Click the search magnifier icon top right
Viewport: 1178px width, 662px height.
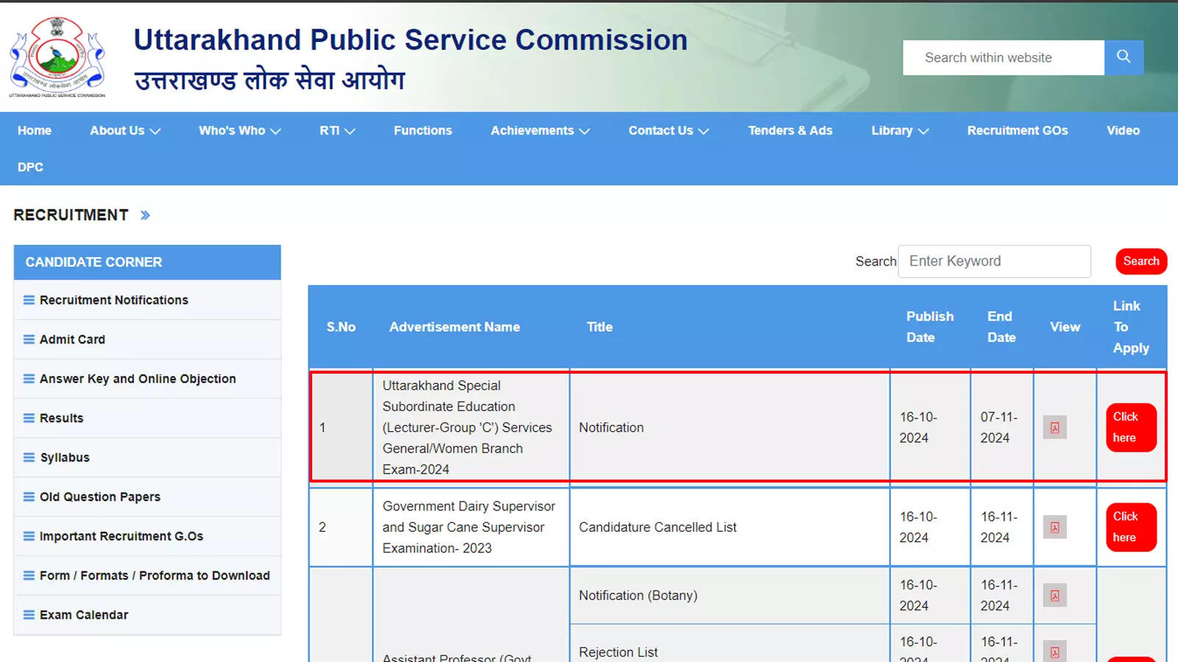[x=1124, y=57]
